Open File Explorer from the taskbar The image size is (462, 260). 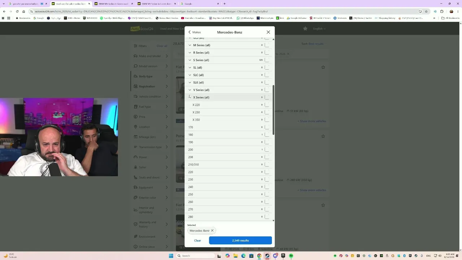pyautogui.click(x=235, y=256)
